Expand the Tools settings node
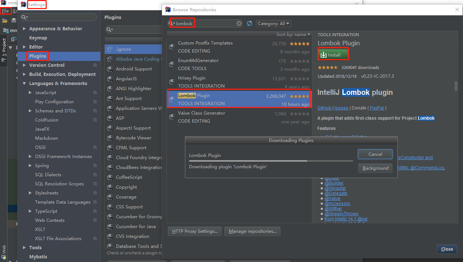463x262 pixels. pyautogui.click(x=24, y=248)
